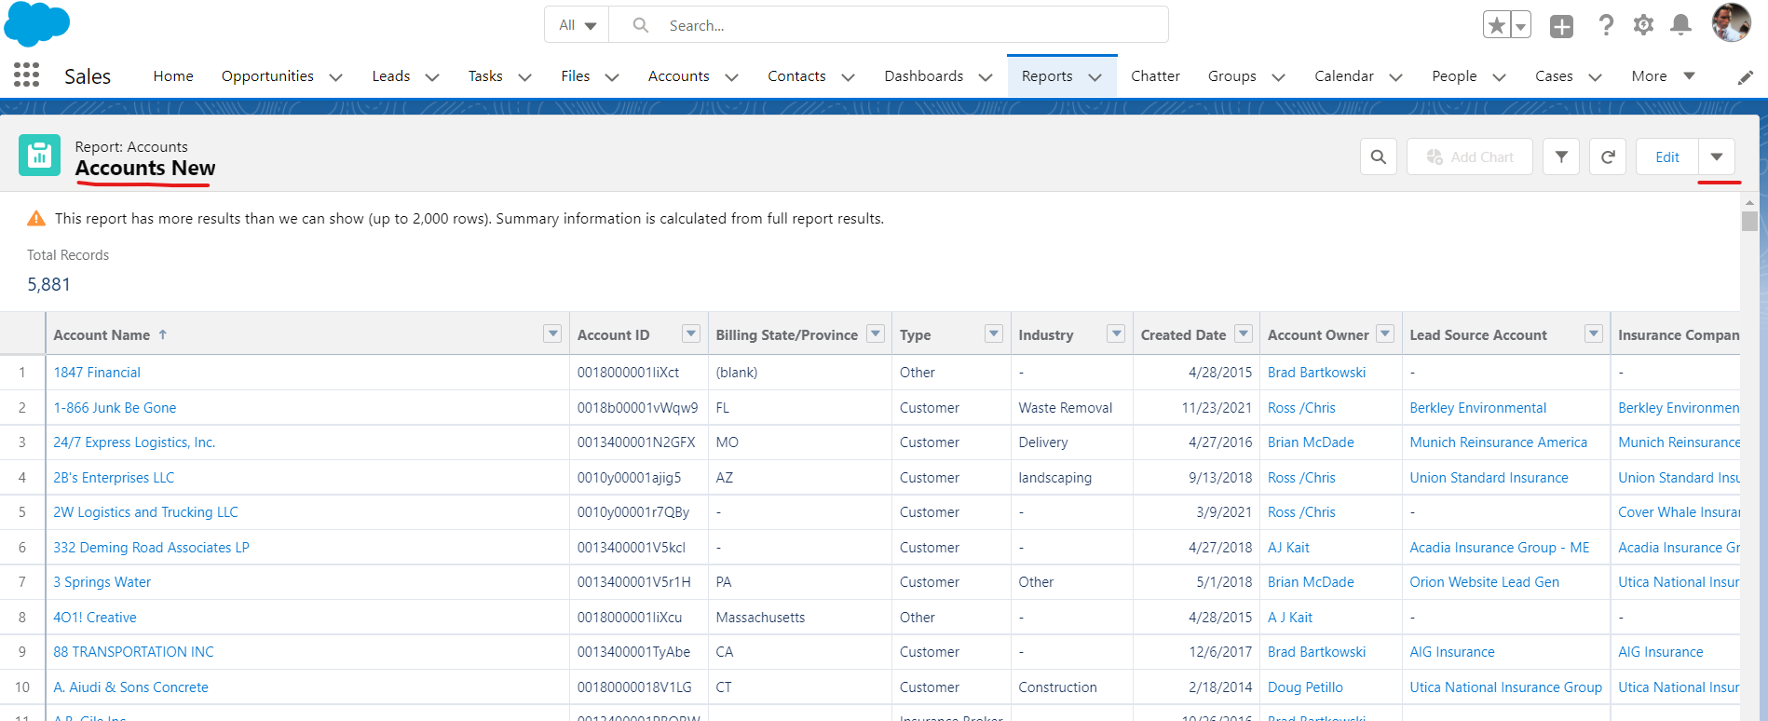Open the More navigation dropdown

(1664, 76)
